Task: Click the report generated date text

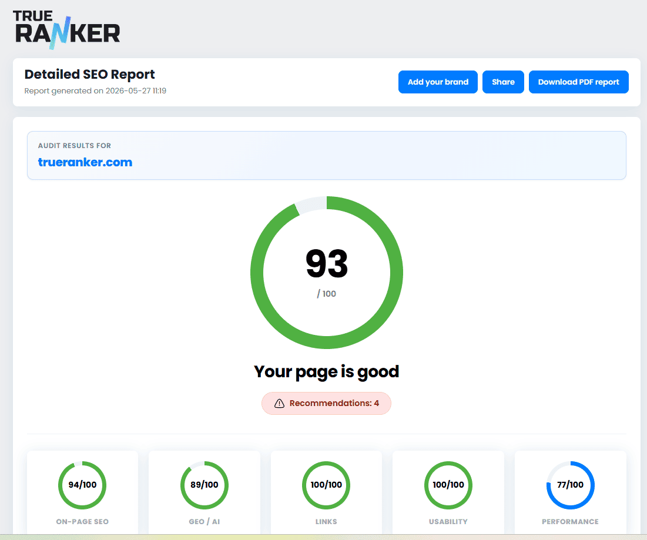Action: click(95, 90)
